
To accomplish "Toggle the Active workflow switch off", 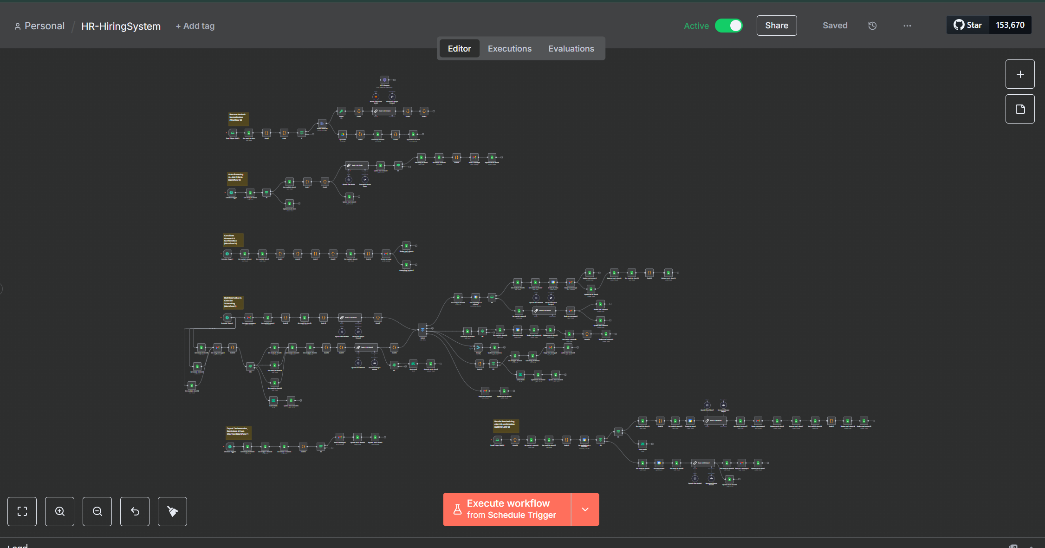I will 728,26.
